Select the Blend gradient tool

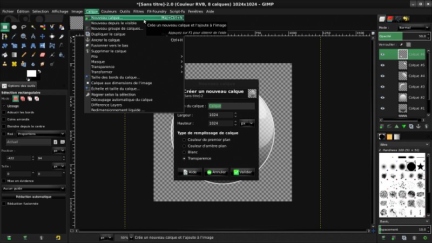[15, 55]
